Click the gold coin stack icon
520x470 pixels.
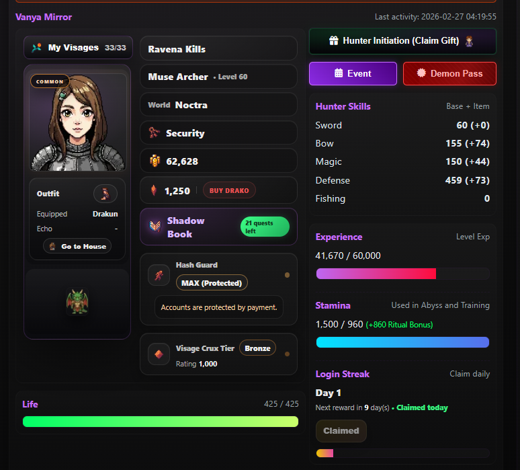click(155, 161)
